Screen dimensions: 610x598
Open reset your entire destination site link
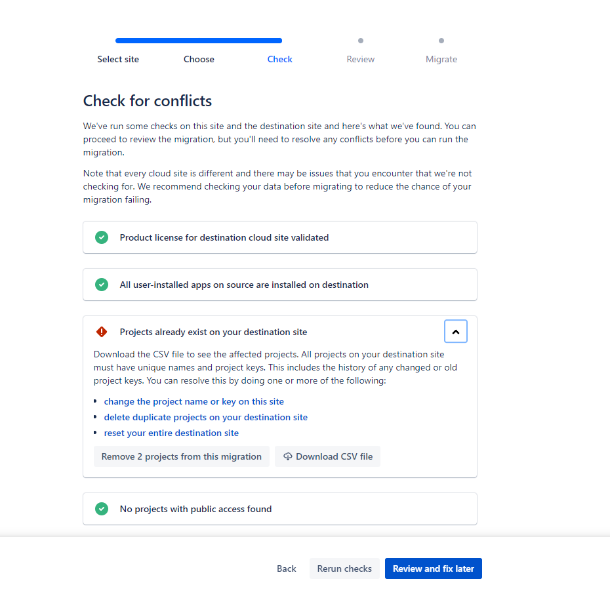tap(171, 433)
